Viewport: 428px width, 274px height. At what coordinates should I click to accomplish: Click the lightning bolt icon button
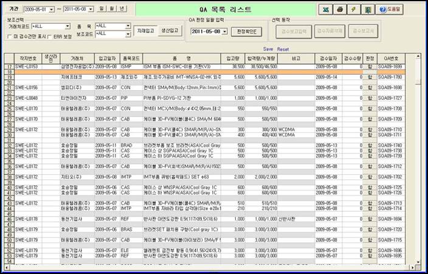pyautogui.click(x=354, y=10)
